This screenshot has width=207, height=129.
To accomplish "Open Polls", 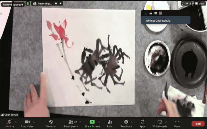I will coord(110,124).
